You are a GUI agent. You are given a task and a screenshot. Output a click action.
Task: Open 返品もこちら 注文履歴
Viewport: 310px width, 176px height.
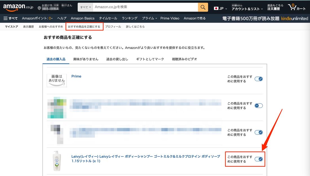pyautogui.click(x=275, y=7)
